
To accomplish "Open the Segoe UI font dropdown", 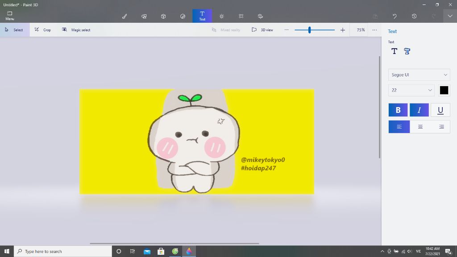I will (x=419, y=75).
